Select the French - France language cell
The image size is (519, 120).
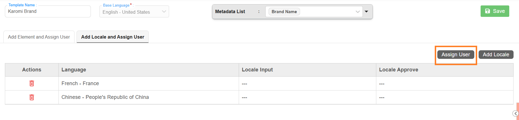point(80,83)
